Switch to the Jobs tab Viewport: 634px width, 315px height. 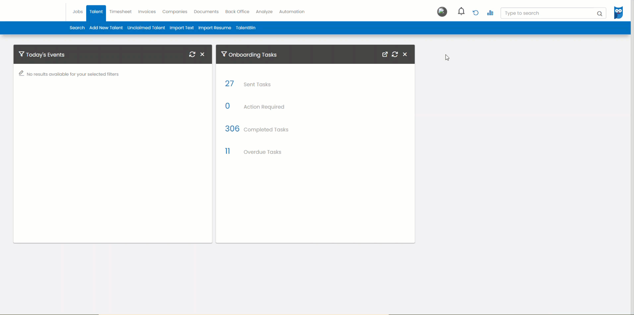tap(78, 11)
